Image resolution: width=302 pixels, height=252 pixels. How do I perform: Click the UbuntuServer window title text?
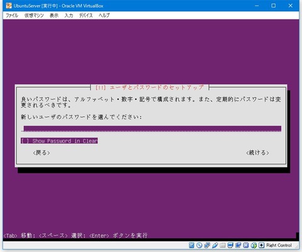[59, 6]
